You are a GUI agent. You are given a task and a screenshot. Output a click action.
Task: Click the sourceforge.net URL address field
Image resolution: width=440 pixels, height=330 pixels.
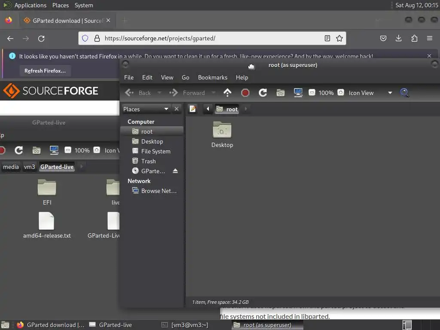tap(212, 38)
